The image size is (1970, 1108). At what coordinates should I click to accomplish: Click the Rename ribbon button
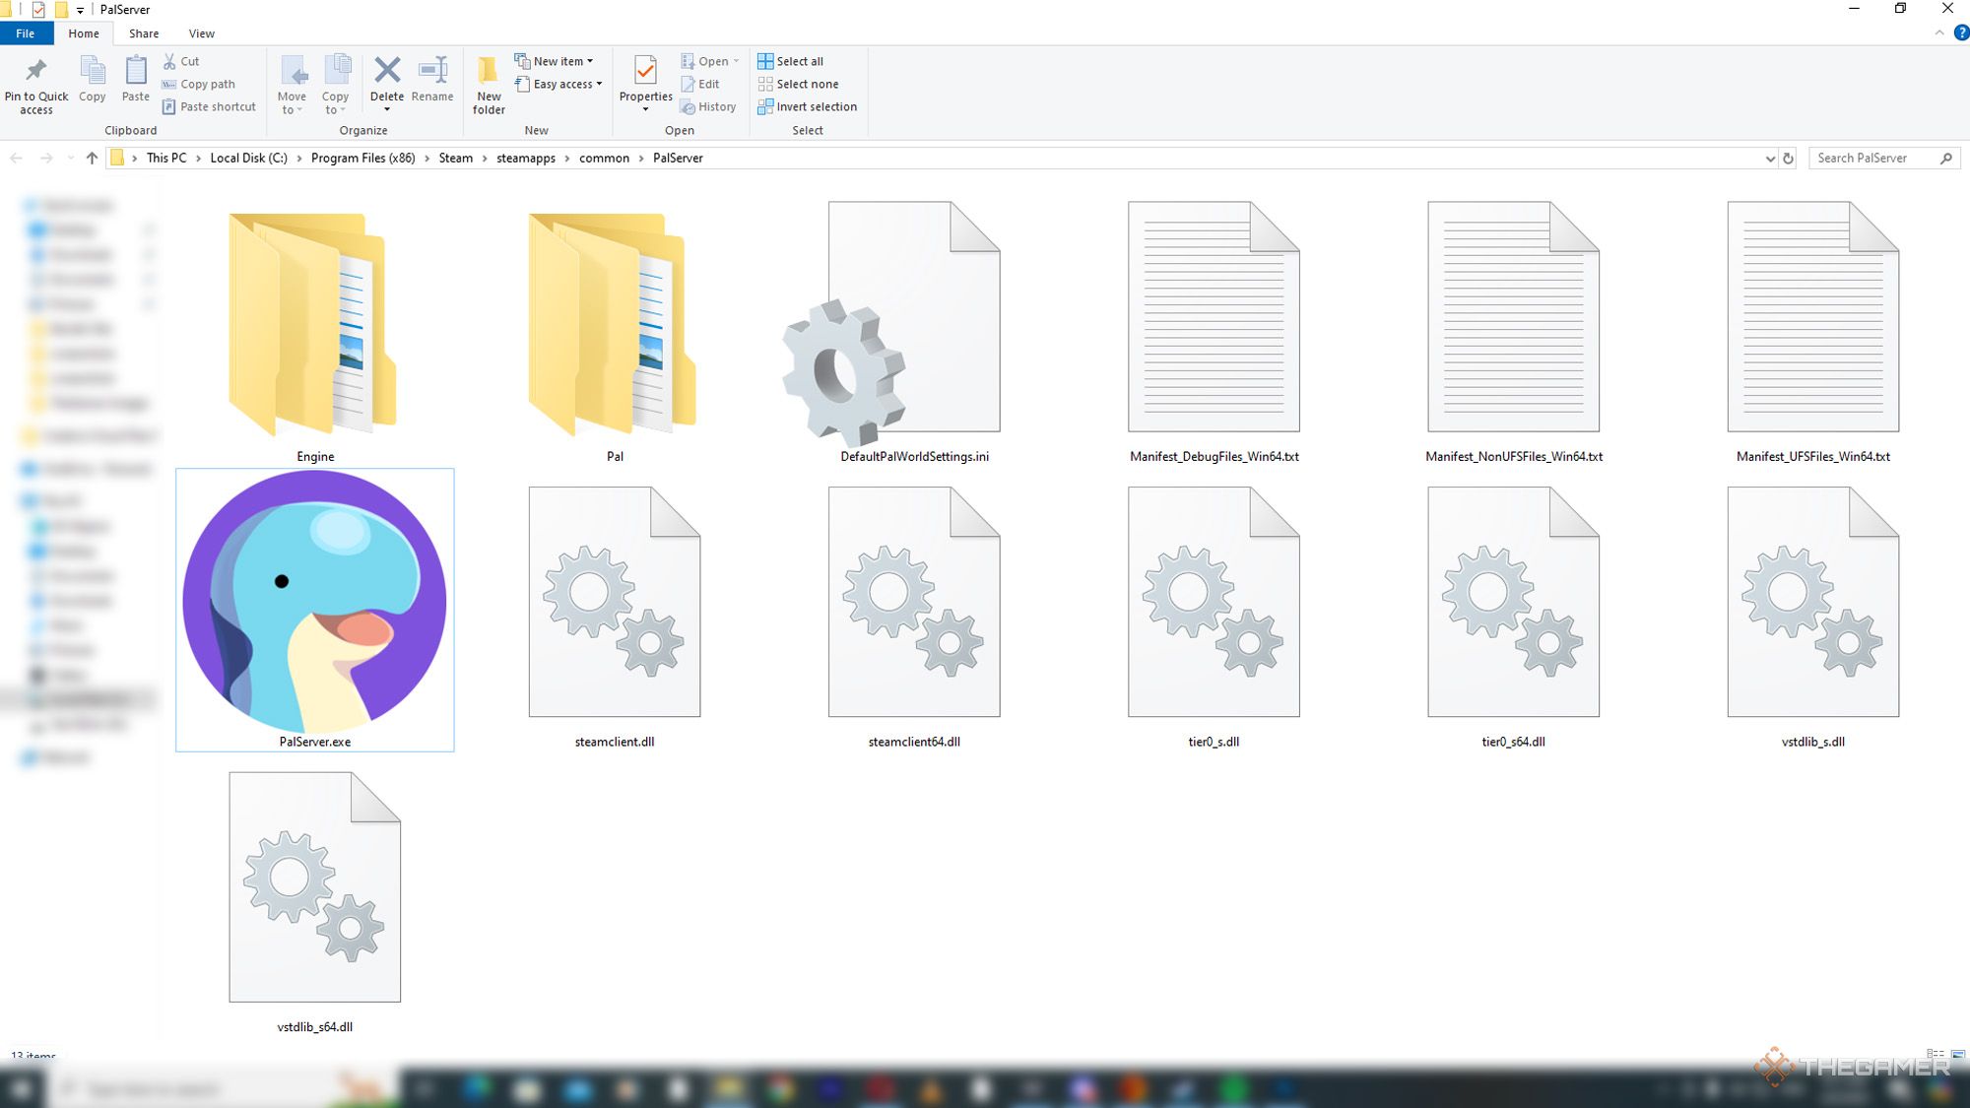pos(432,79)
